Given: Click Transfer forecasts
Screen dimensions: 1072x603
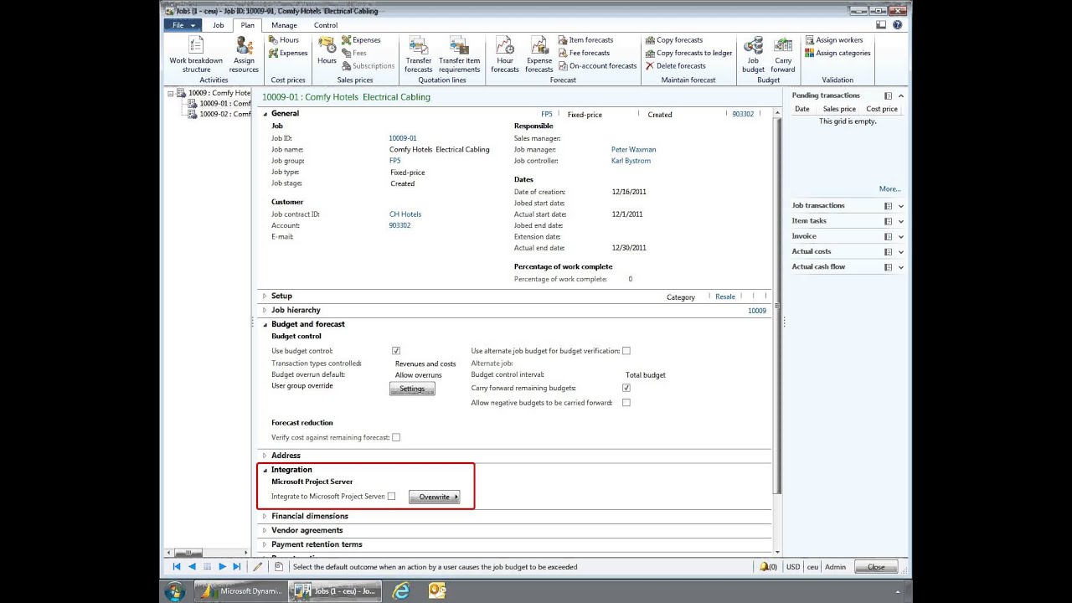Looking at the screenshot, I should 419,55.
